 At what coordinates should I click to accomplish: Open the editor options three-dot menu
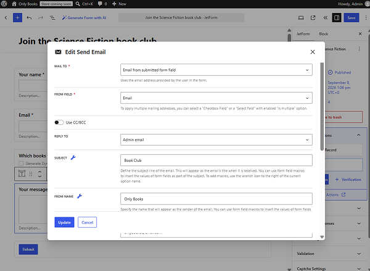tap(366, 18)
